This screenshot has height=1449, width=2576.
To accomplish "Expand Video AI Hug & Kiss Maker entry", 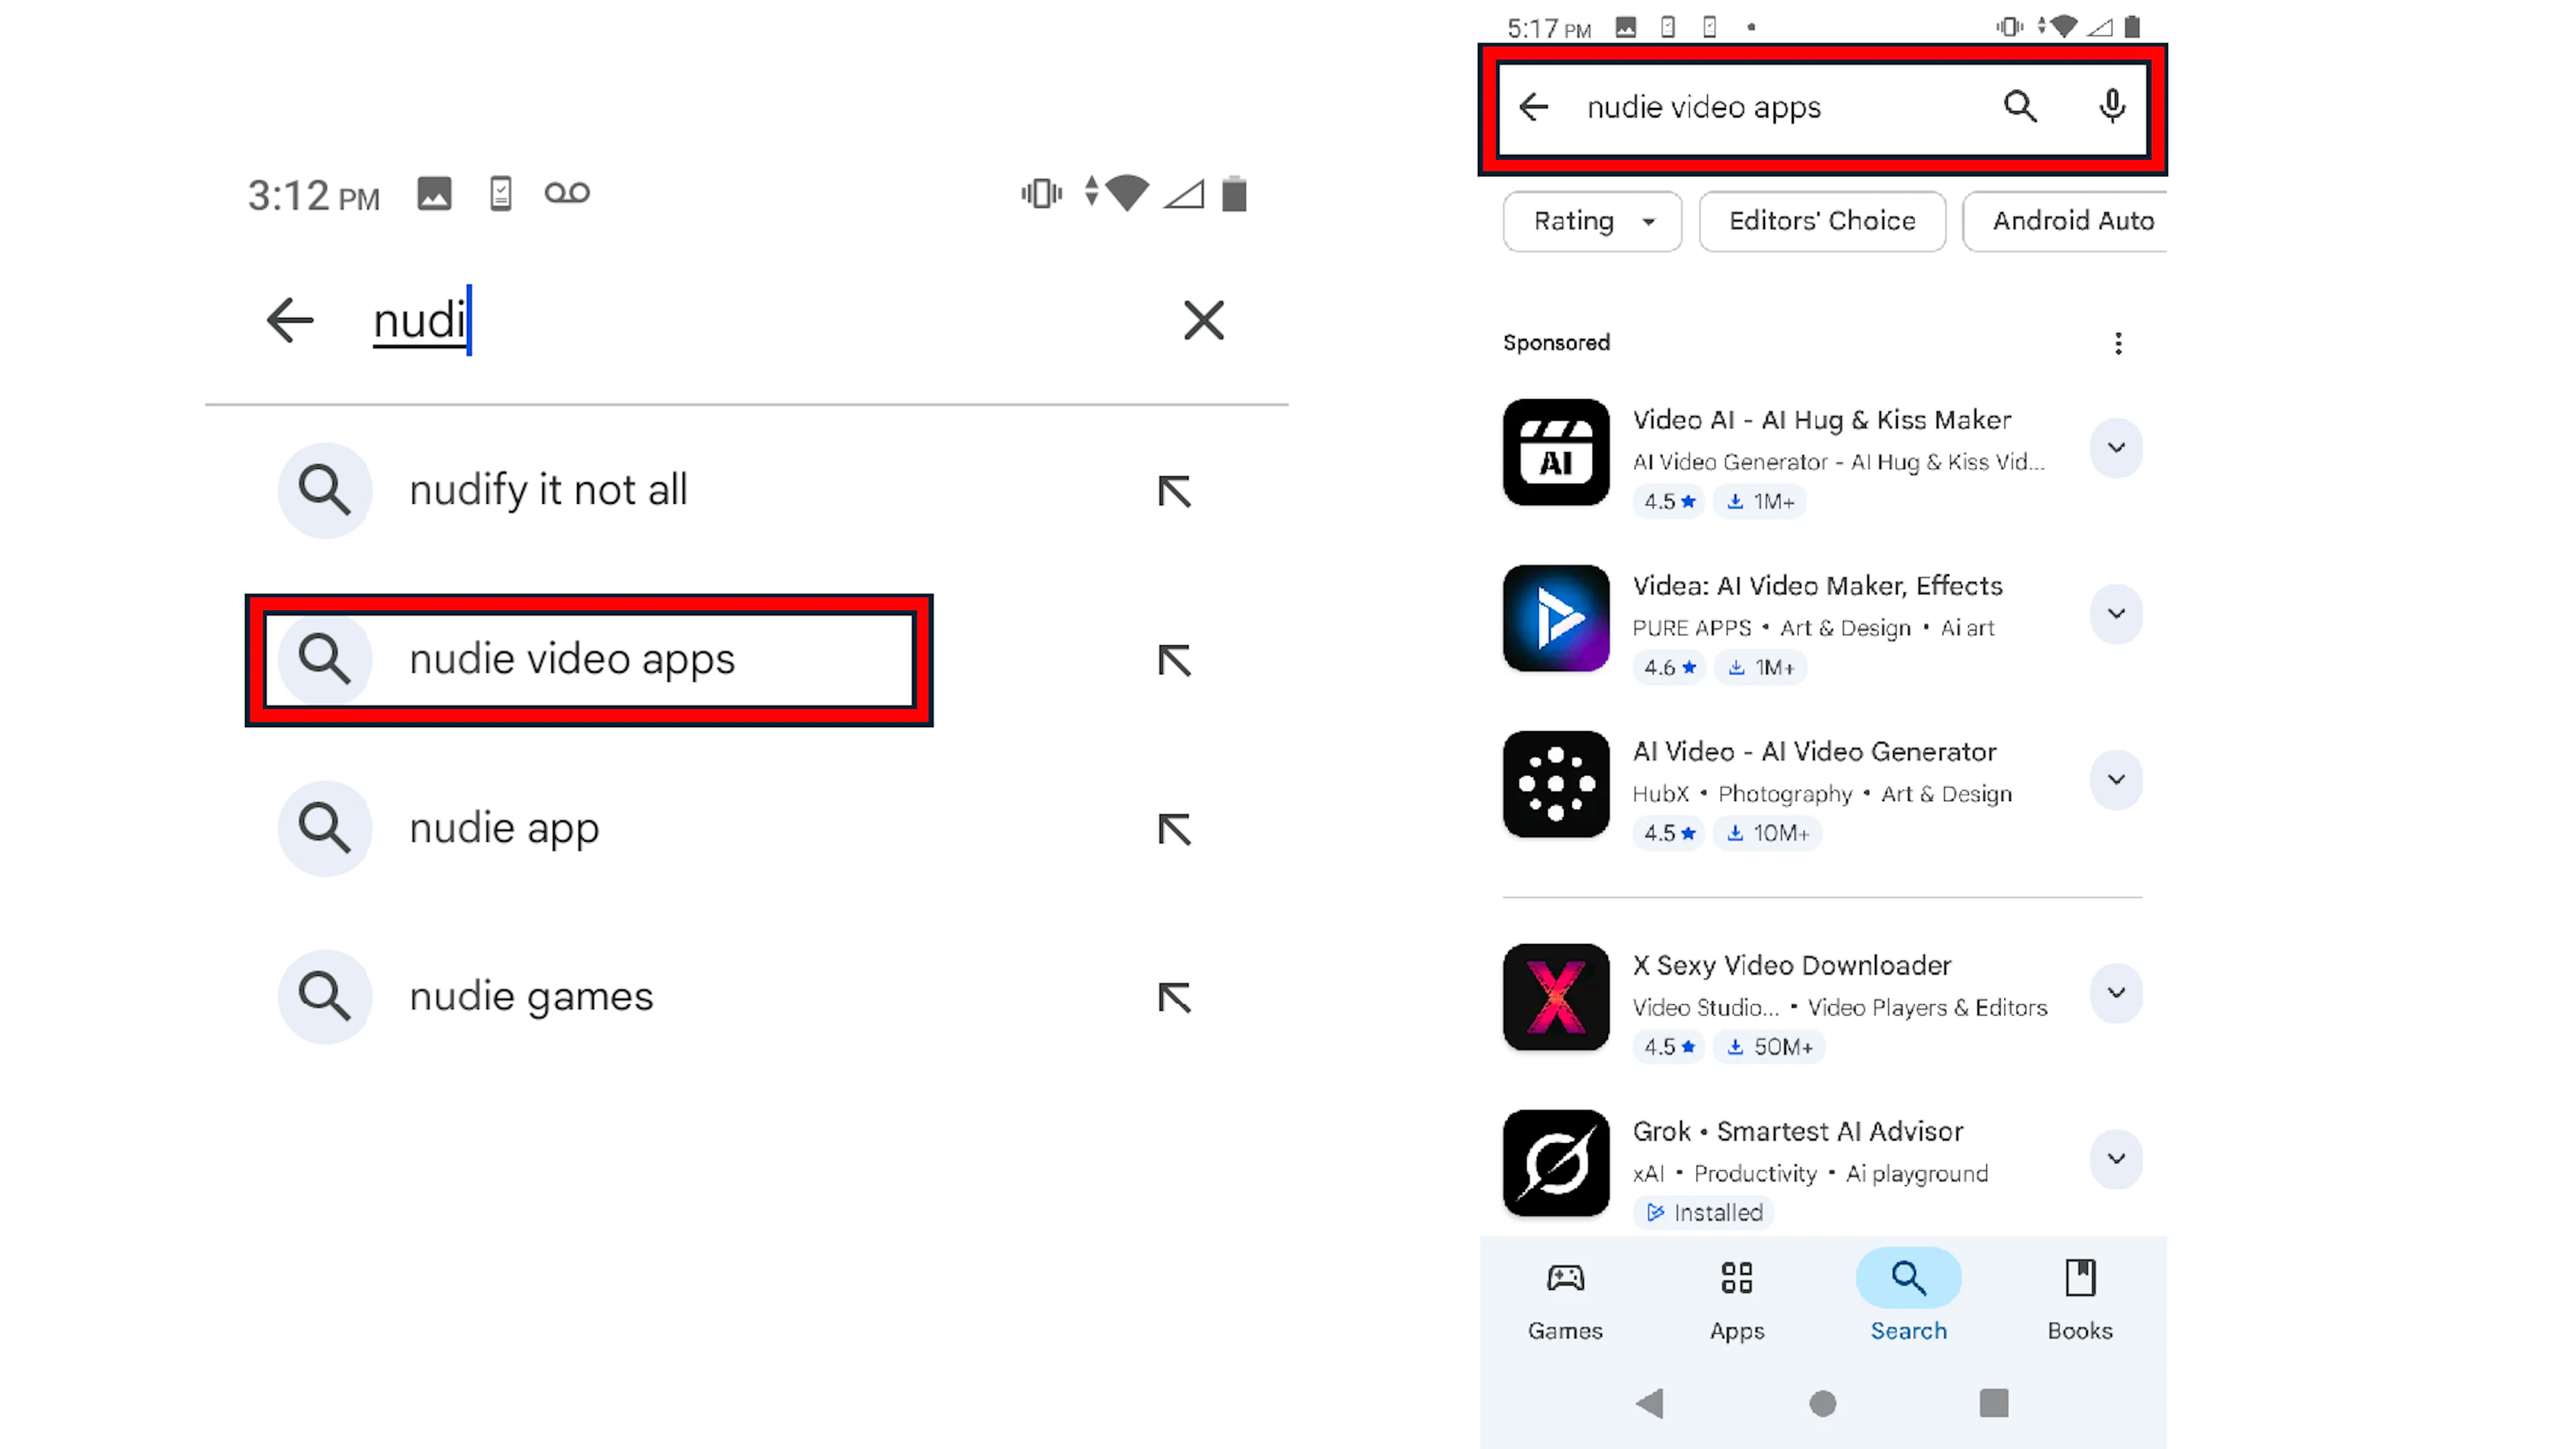I will click(2115, 447).
